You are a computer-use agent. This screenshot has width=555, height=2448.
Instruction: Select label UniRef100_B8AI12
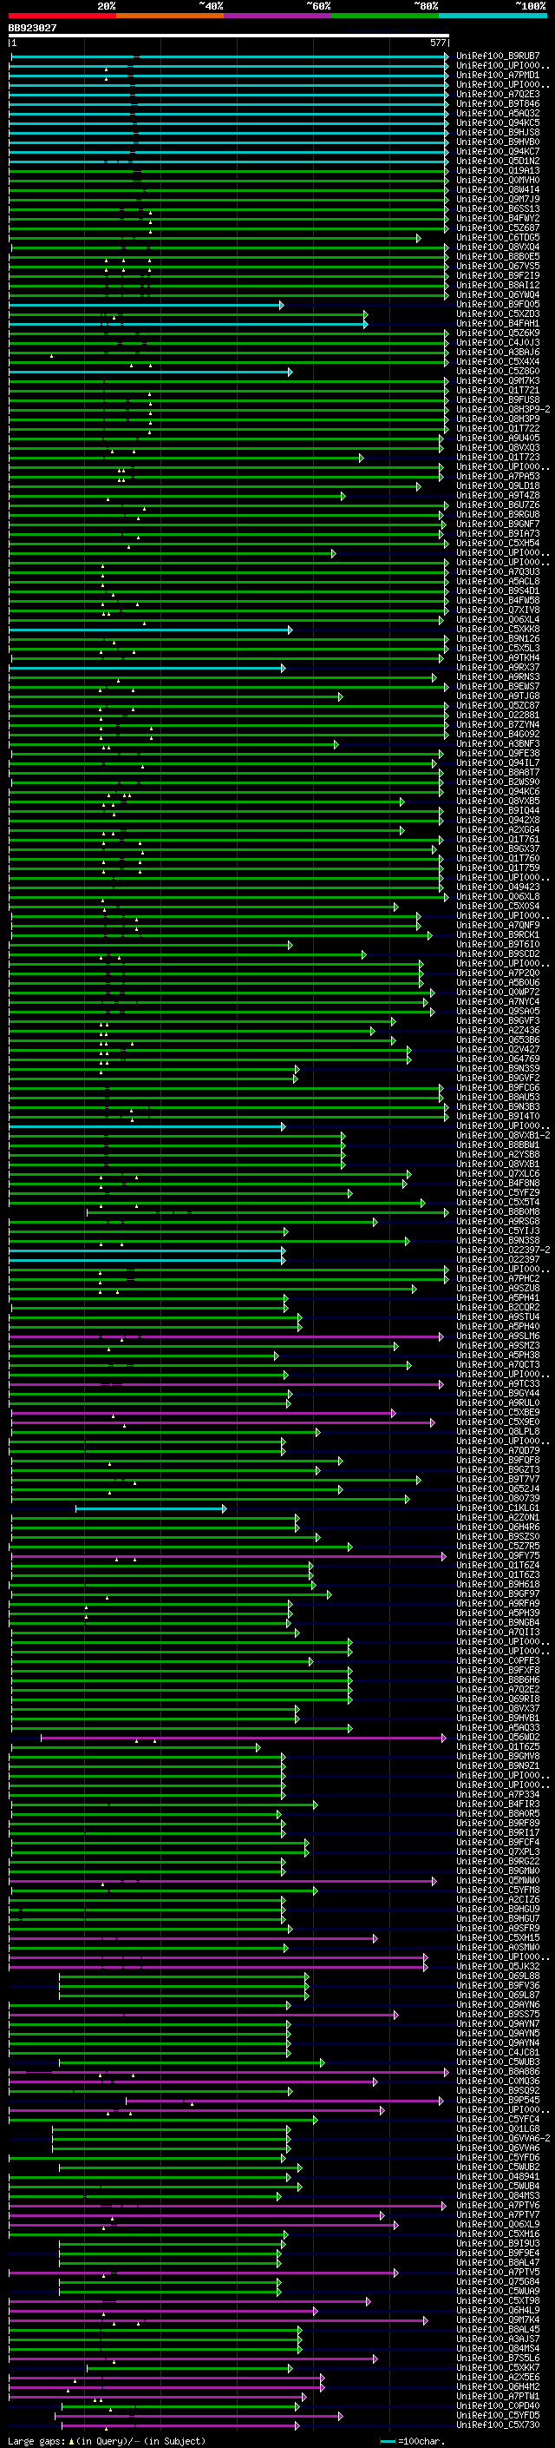click(497, 285)
